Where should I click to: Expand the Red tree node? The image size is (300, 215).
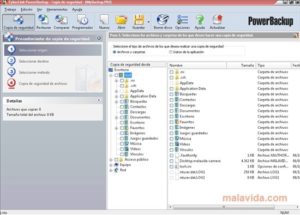point(111,170)
